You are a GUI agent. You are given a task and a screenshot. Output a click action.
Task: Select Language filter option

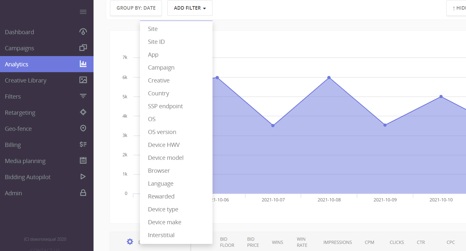click(176, 183)
